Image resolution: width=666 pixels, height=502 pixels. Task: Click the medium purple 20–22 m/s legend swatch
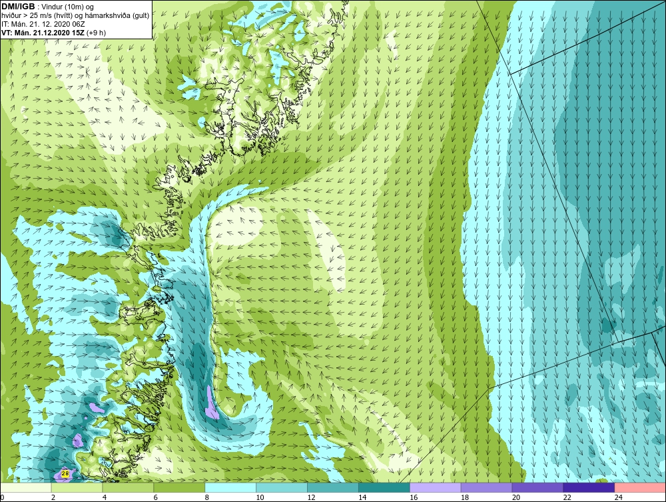pyautogui.click(x=537, y=487)
